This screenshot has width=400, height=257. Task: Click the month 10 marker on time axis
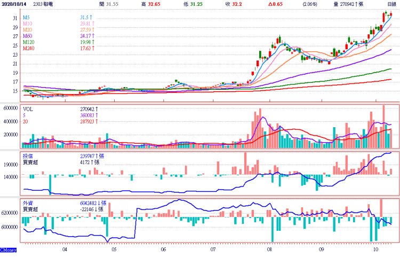375,249
